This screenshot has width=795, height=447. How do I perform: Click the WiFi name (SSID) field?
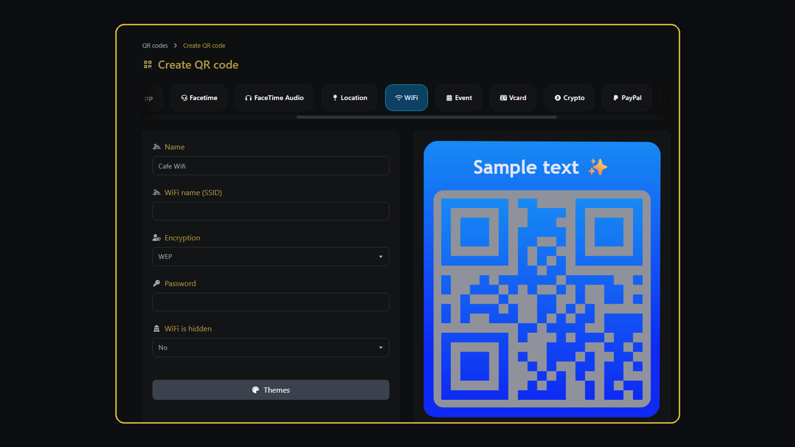point(271,211)
